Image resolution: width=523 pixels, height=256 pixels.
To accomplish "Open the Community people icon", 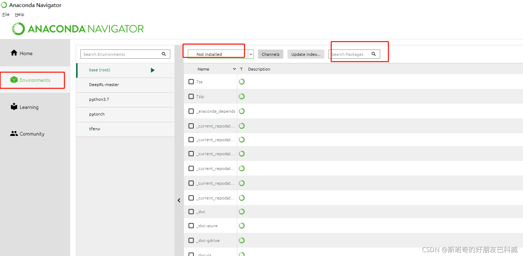I will (x=14, y=133).
